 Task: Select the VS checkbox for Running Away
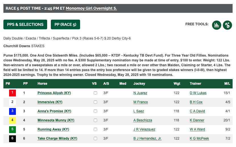95,129
